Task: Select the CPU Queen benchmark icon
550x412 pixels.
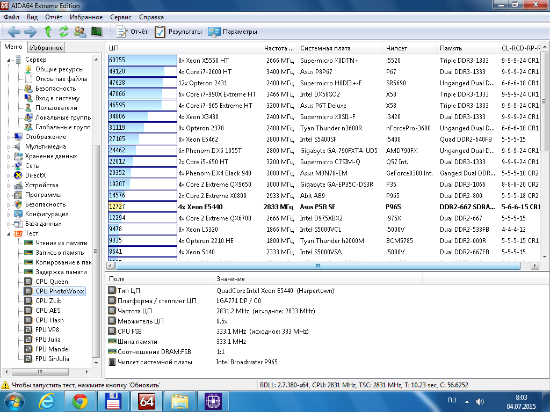Action: point(28,281)
